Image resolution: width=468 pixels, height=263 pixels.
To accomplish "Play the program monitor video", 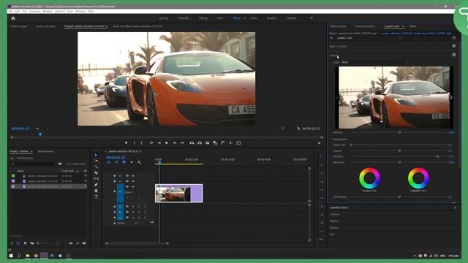I will coord(167,143).
